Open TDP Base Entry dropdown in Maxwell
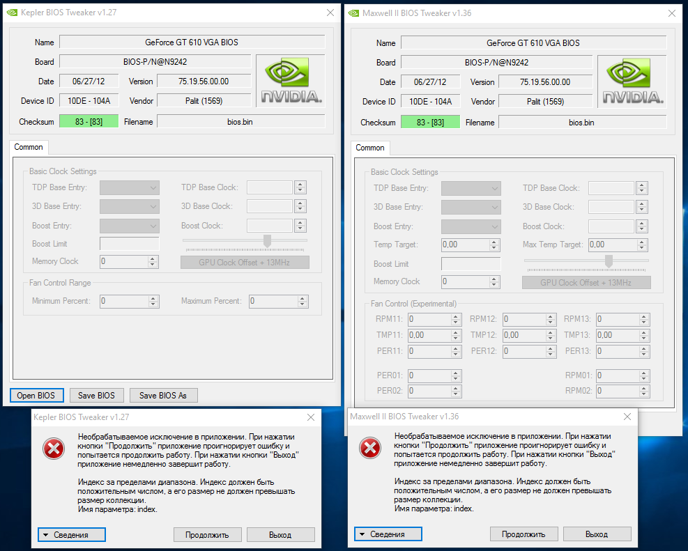The image size is (688, 551). (471, 189)
